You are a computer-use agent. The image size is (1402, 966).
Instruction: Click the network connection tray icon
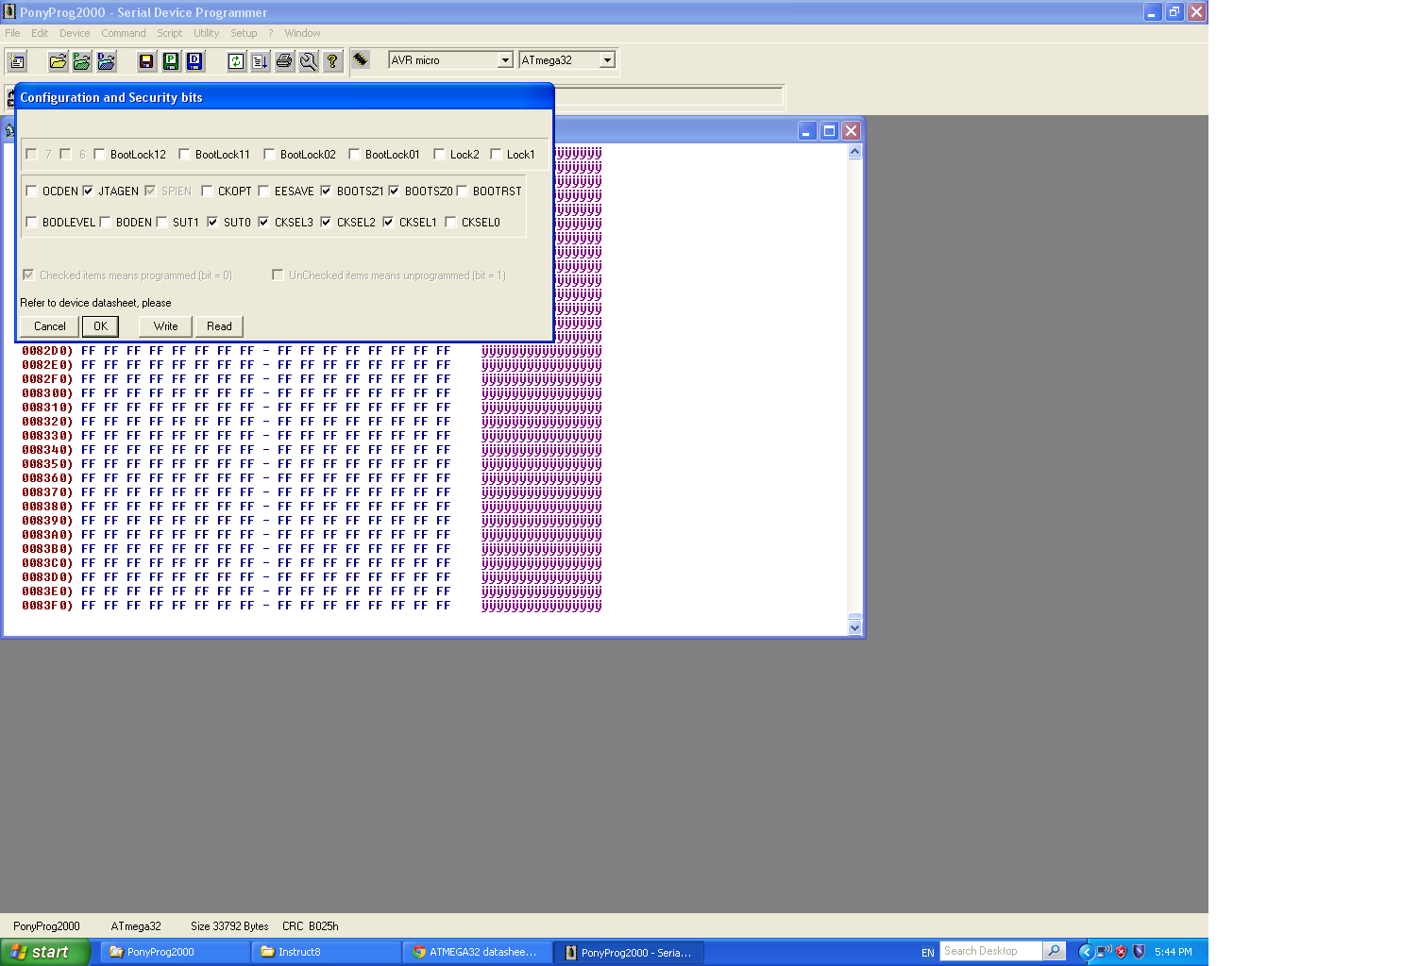[1104, 952]
